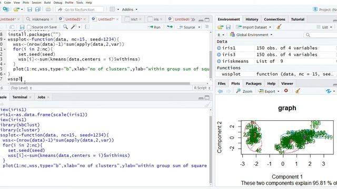
Task: Click the New File icon in main toolbar
Action: coord(5,9)
